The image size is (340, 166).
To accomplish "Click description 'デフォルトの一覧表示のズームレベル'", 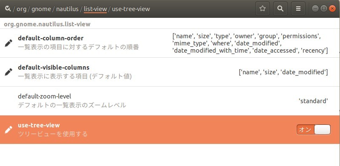I will tap(72, 105).
